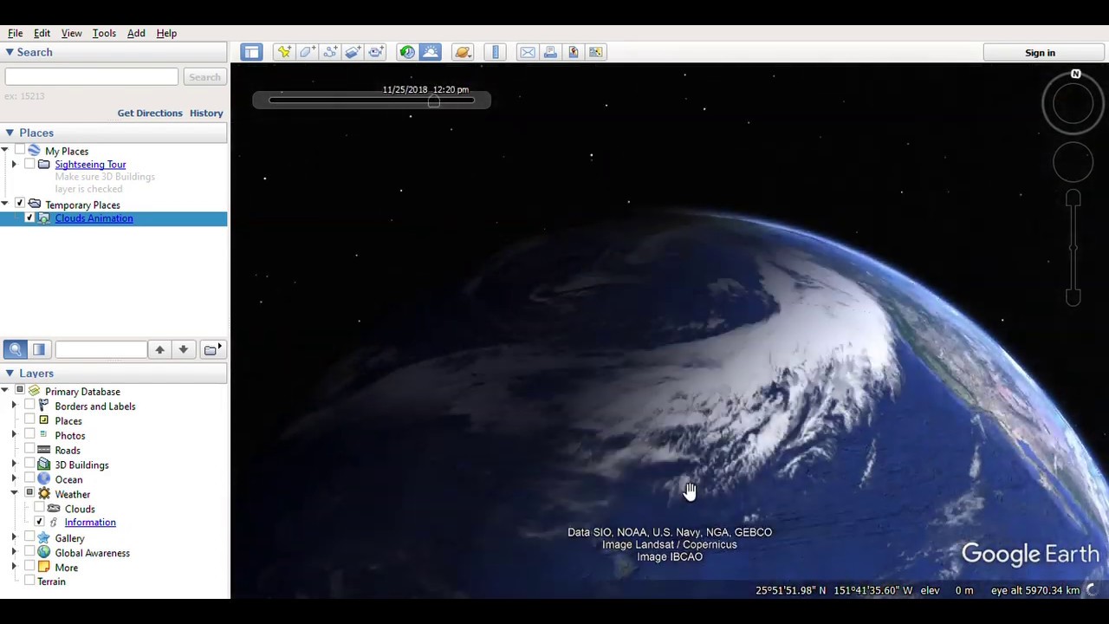Click the Search button
The image size is (1109, 624).
(204, 77)
